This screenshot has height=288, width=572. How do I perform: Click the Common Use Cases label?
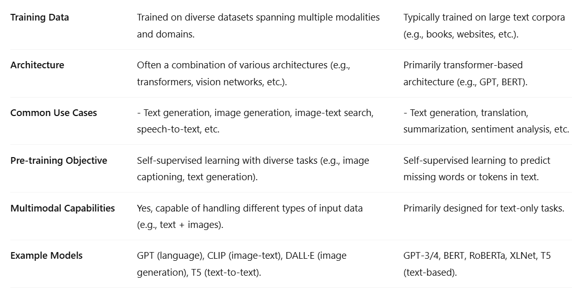click(53, 113)
